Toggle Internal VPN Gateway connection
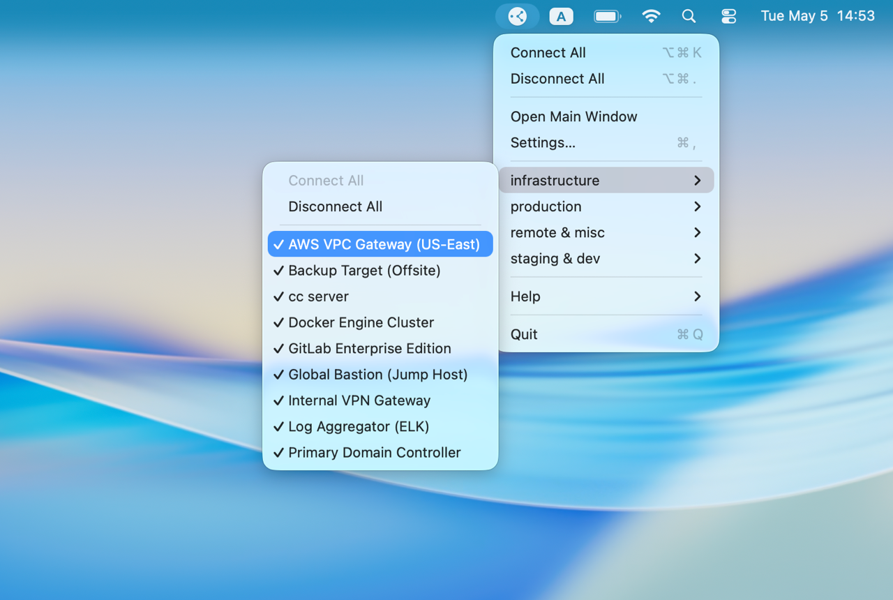Image resolution: width=893 pixels, height=600 pixels. 380,400
